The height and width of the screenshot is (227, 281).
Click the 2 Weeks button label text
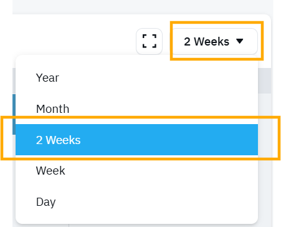point(206,41)
